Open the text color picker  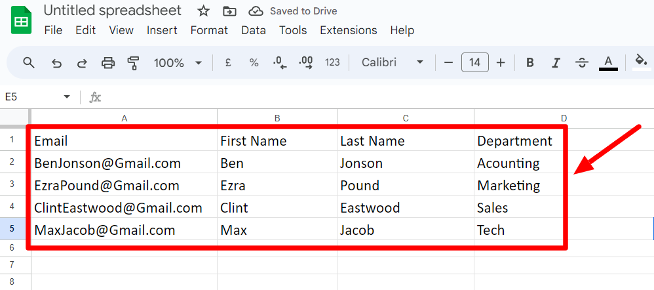tap(608, 63)
